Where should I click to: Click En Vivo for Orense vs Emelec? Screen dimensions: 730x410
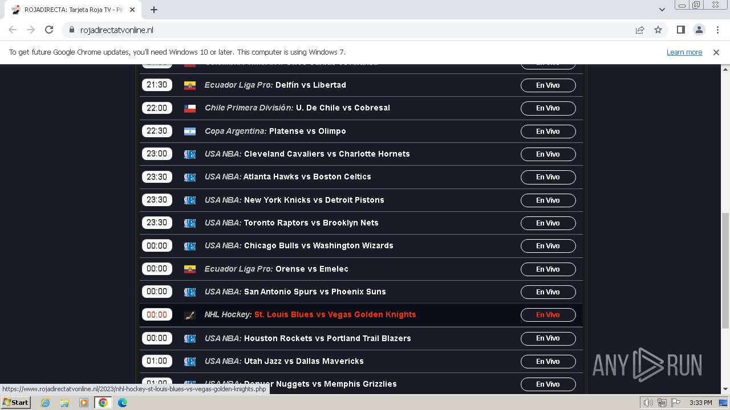pyautogui.click(x=548, y=269)
